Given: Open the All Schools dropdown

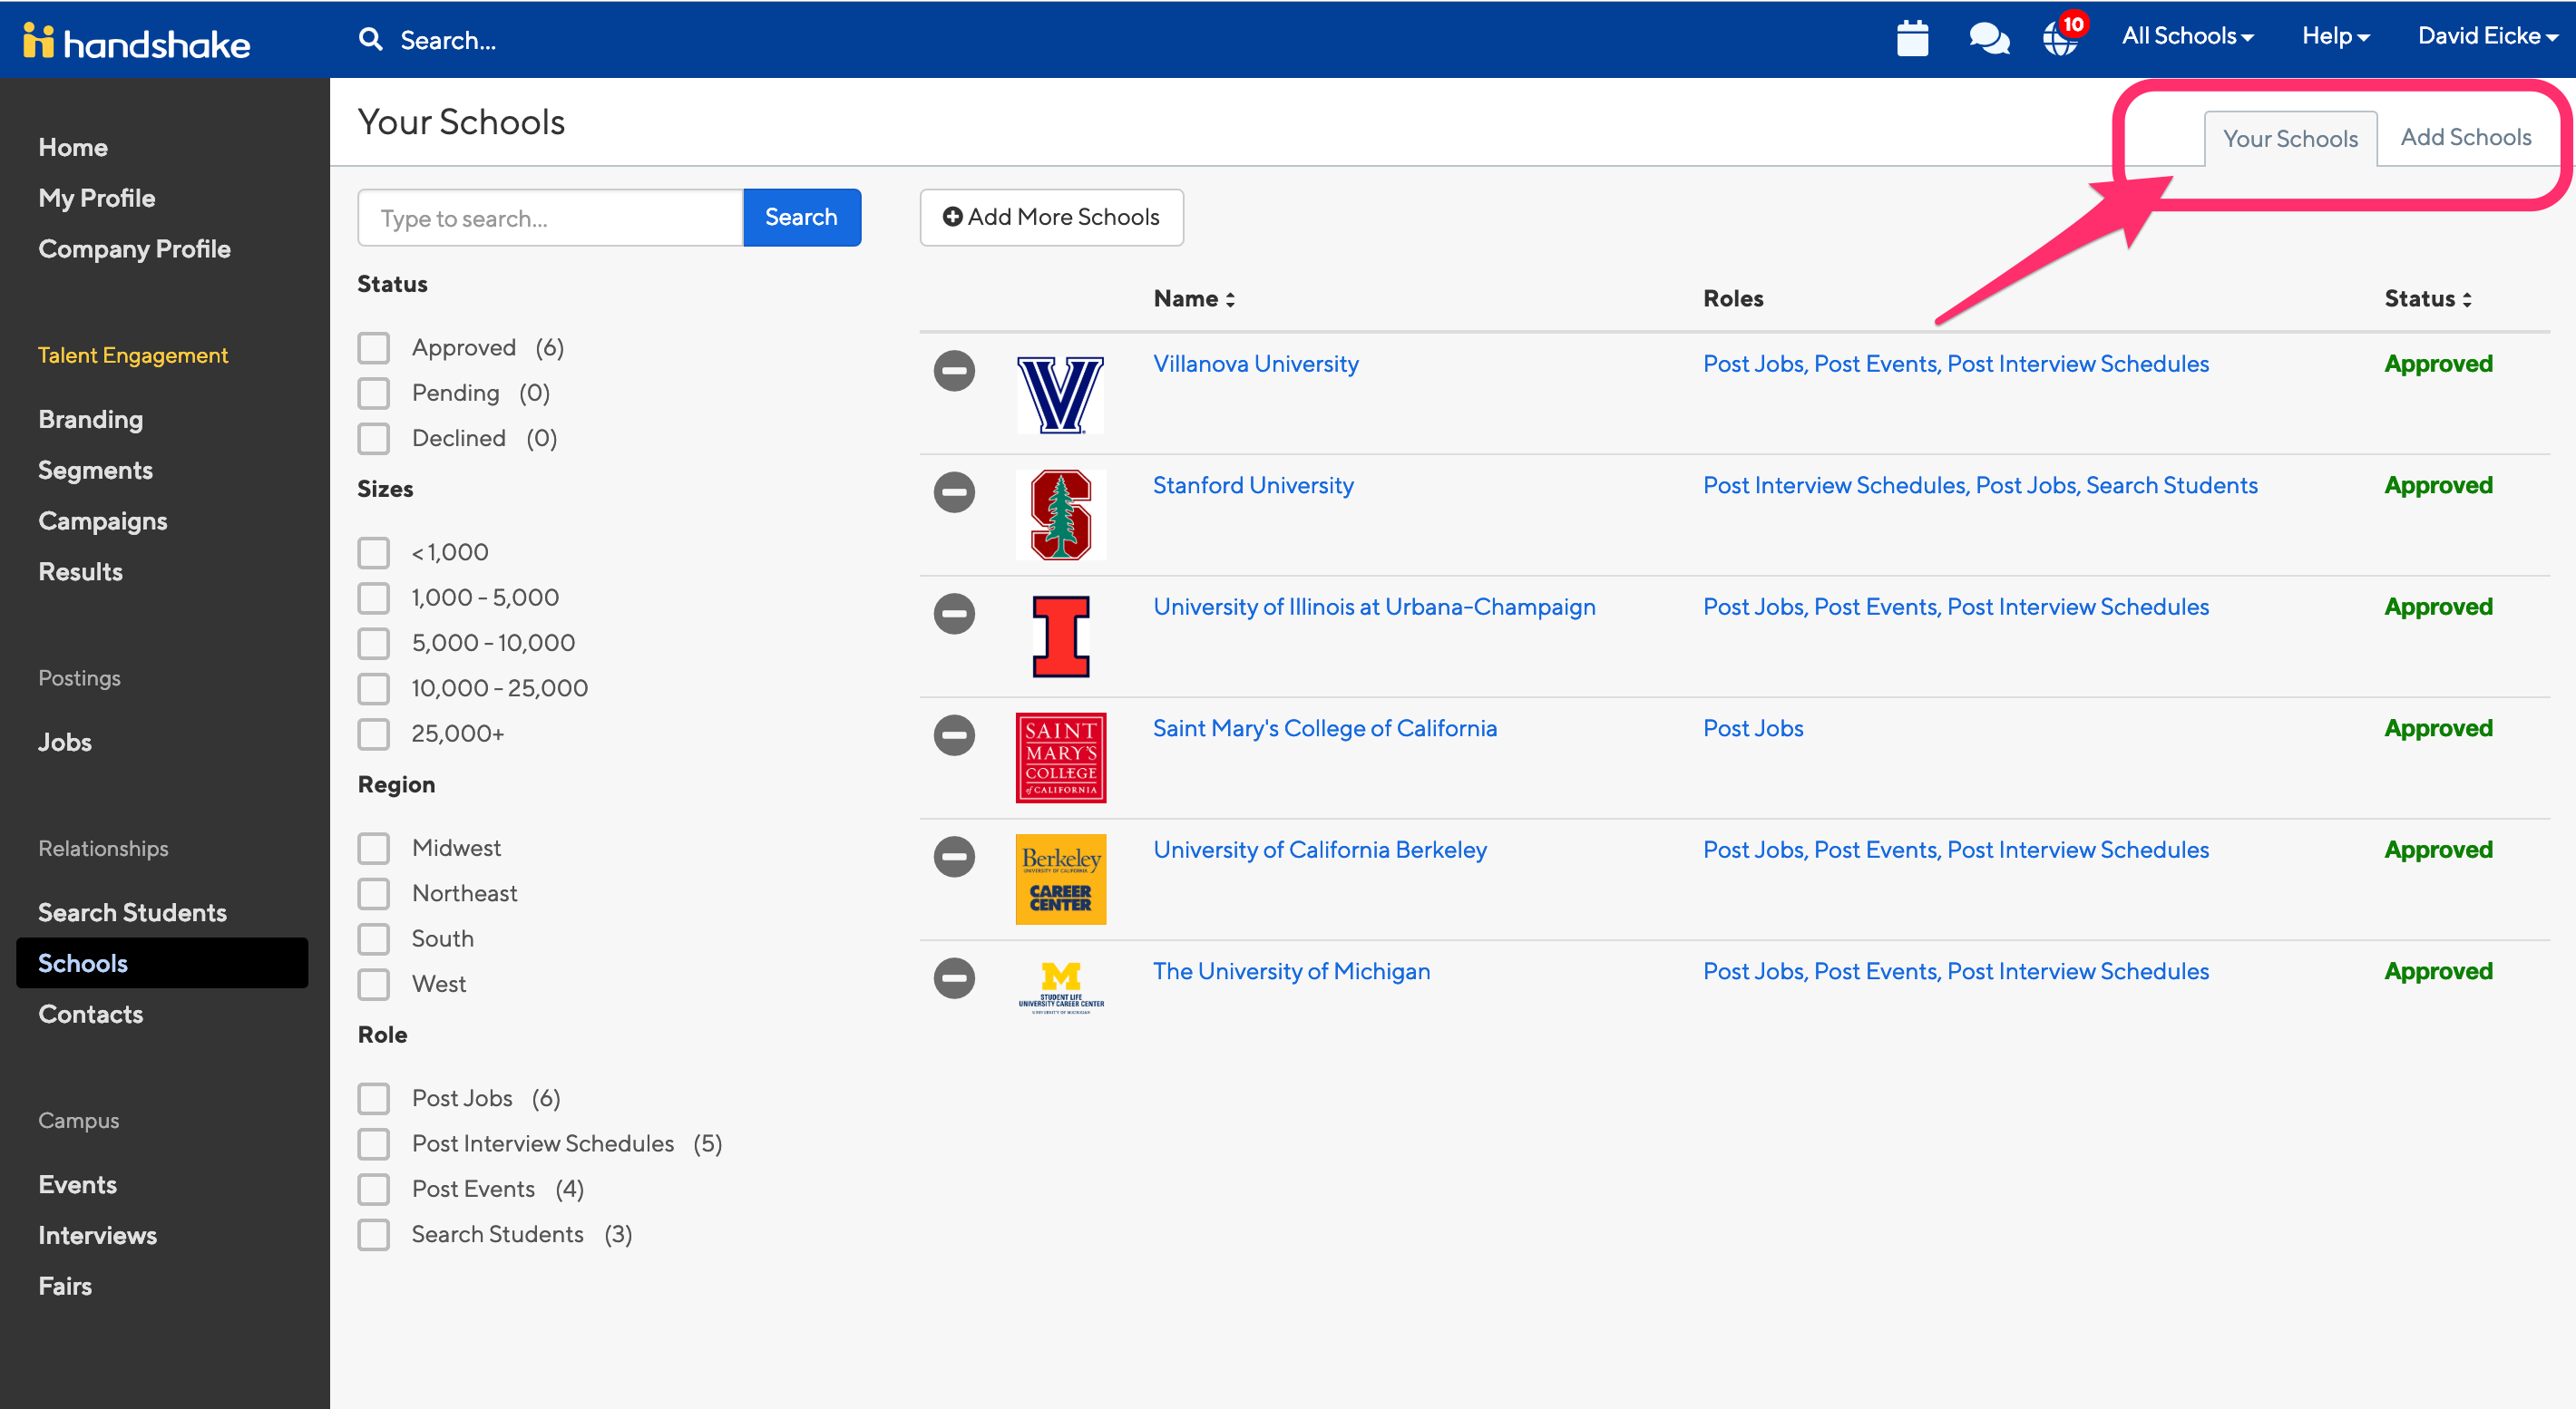Looking at the screenshot, I should (2187, 36).
